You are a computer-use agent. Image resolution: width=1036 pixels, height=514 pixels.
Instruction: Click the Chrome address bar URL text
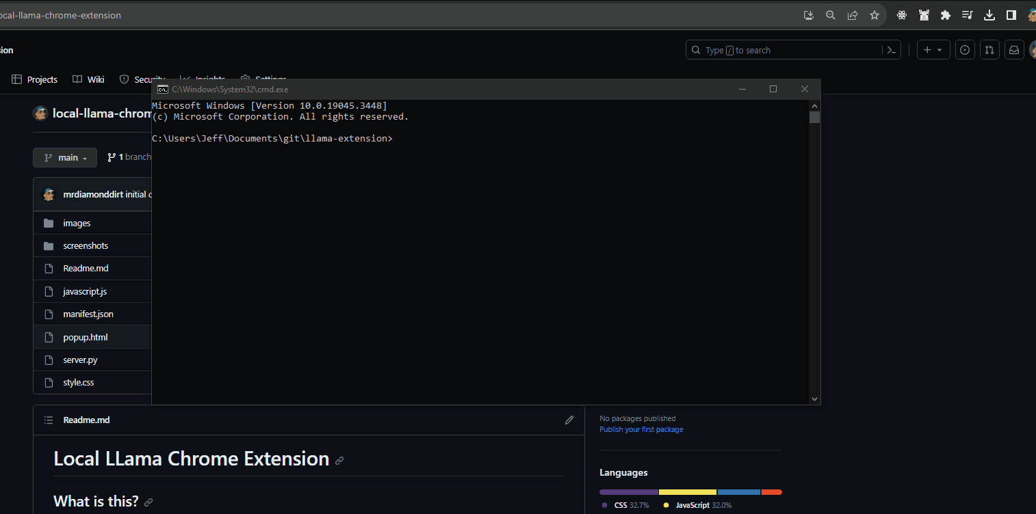[60, 15]
